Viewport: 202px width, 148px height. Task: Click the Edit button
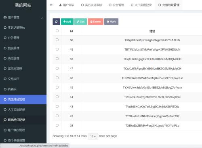tap(80, 21)
